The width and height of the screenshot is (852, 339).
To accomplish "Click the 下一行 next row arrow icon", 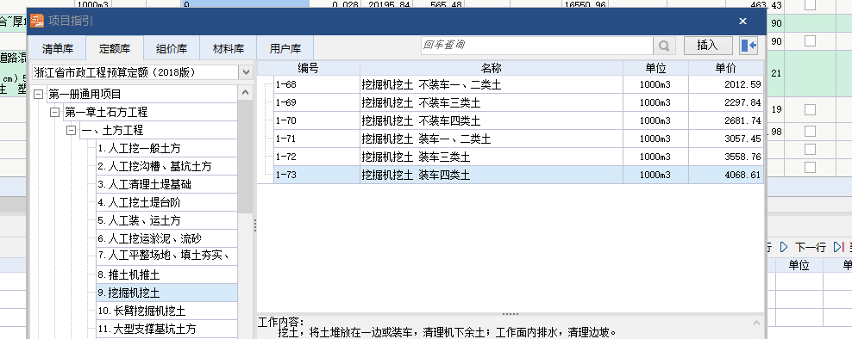I will 784,247.
